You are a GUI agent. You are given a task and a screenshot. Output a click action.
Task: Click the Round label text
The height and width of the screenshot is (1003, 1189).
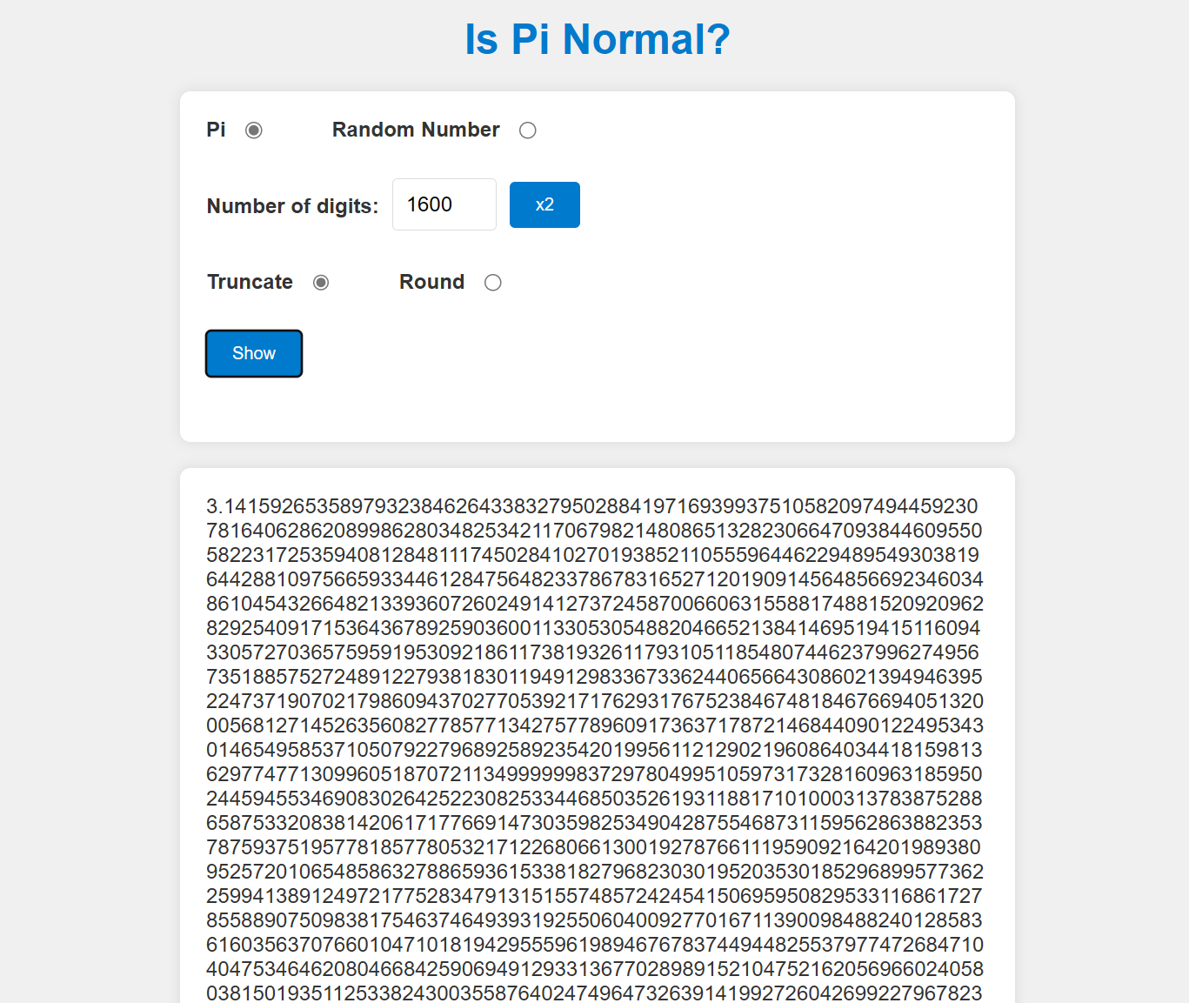(431, 282)
